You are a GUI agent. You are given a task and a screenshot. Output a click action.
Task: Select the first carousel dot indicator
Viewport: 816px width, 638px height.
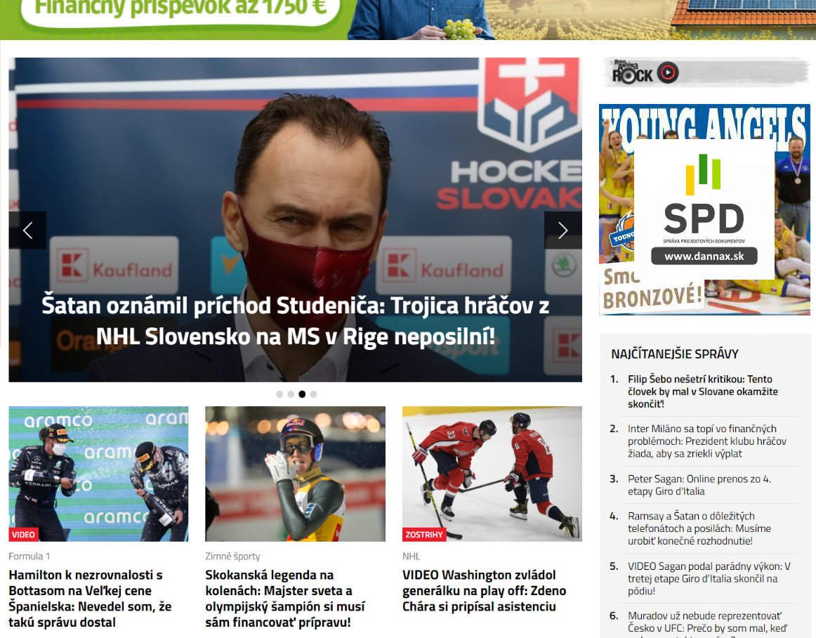[279, 394]
